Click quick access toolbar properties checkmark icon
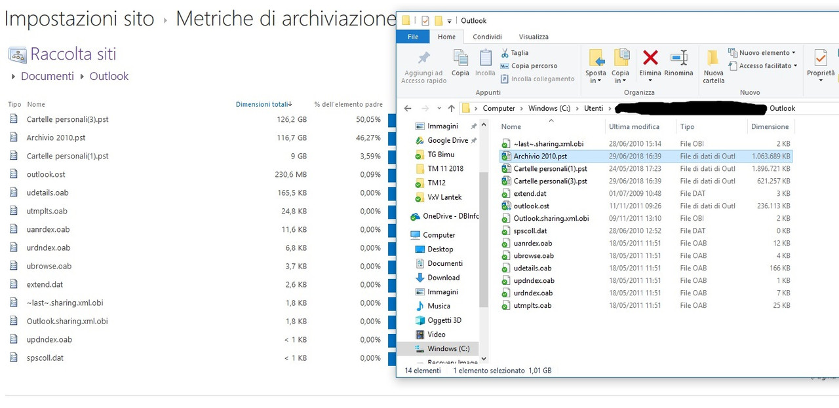The width and height of the screenshot is (839, 408). [425, 20]
